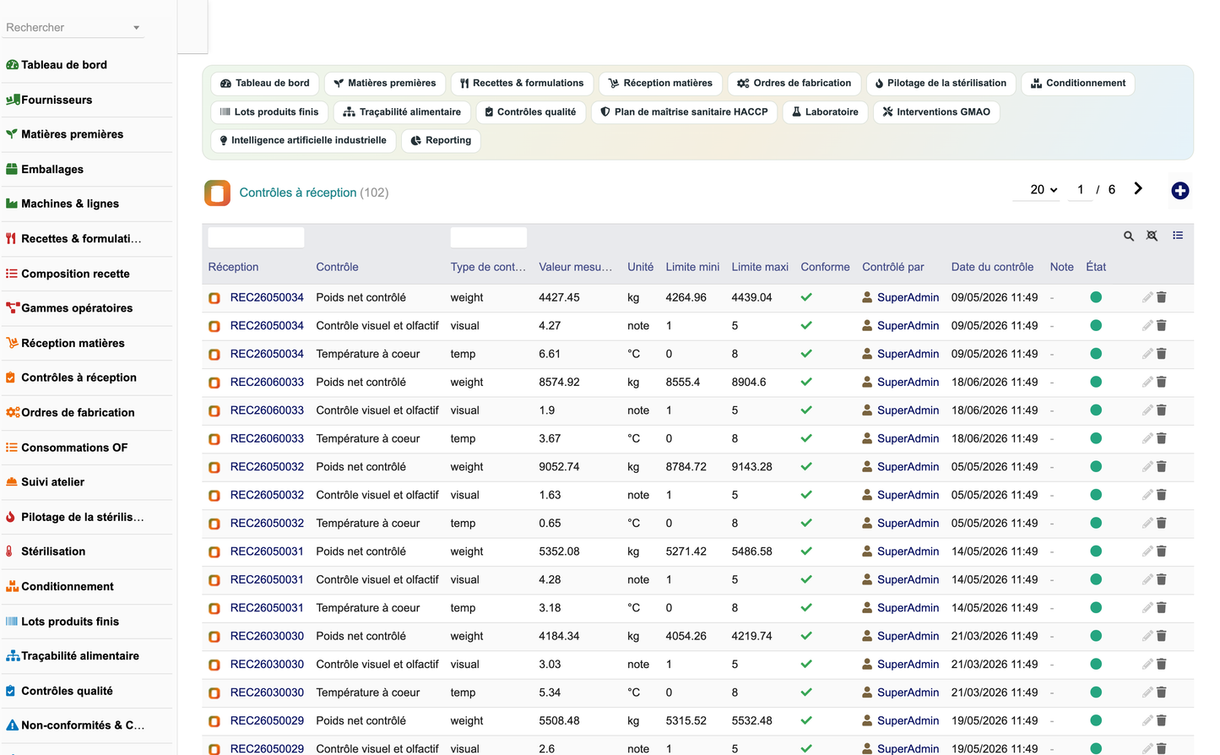Click SuperAdmin user icon in REC26050034 weight row
1220x755 pixels.
(867, 297)
